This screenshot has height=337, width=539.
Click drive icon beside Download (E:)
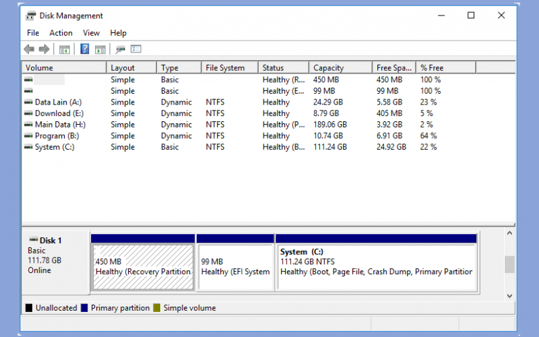pos(28,113)
